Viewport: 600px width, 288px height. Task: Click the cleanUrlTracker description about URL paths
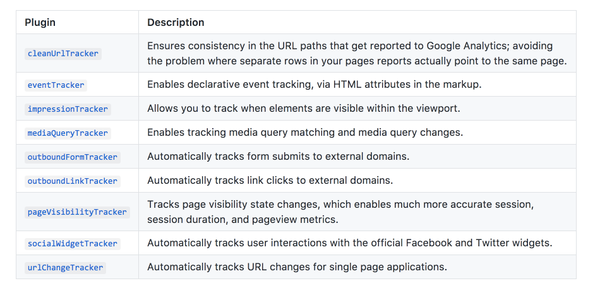[x=357, y=54]
